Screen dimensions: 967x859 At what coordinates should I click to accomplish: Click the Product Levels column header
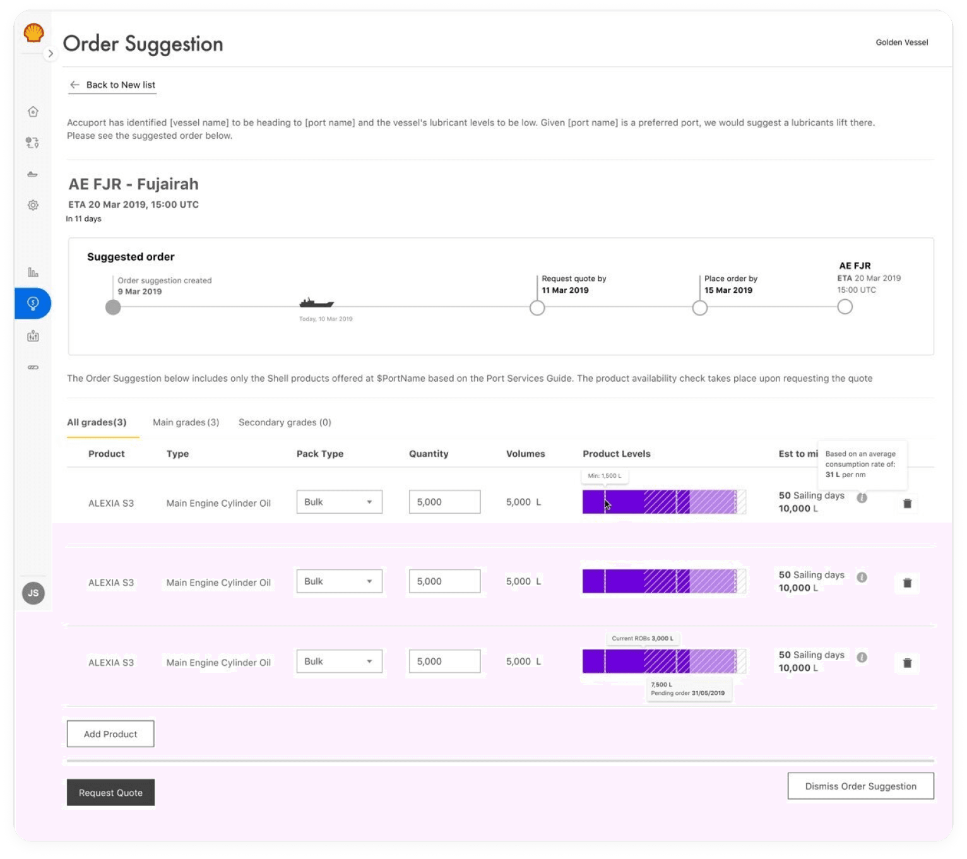[617, 454]
